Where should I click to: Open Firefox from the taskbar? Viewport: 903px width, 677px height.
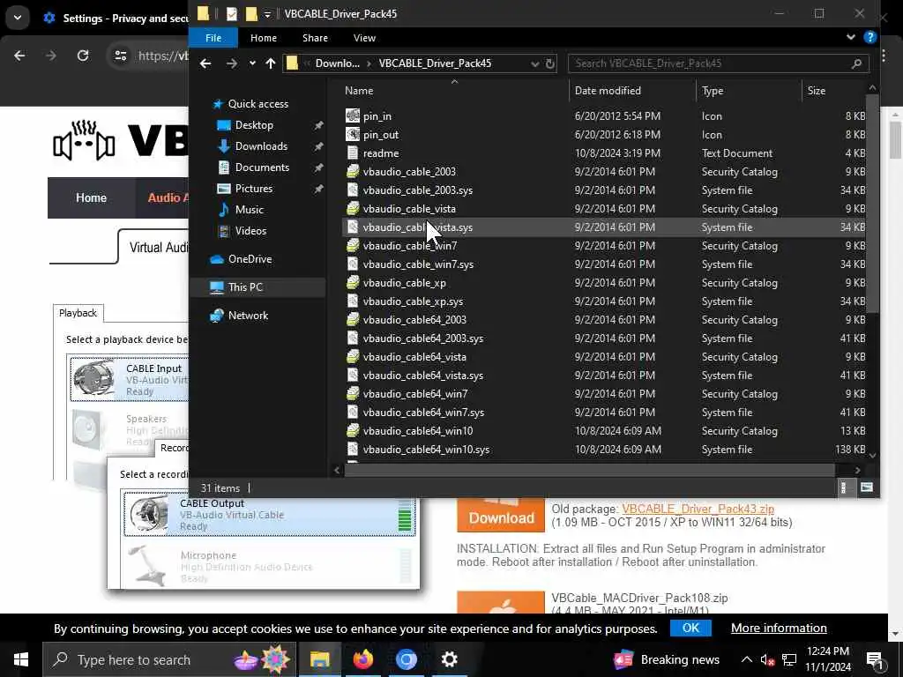click(x=362, y=659)
